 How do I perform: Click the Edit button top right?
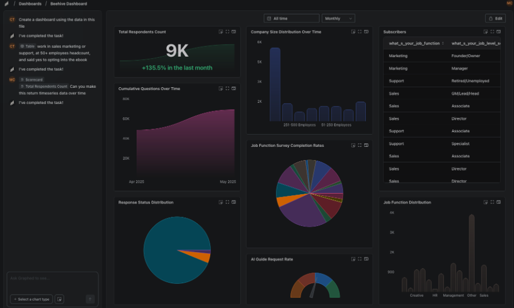tap(495, 18)
